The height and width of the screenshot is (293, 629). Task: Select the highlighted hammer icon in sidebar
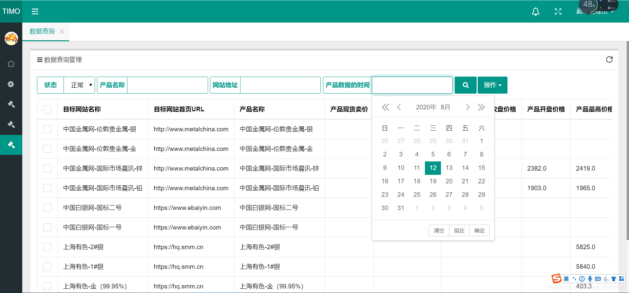11,145
